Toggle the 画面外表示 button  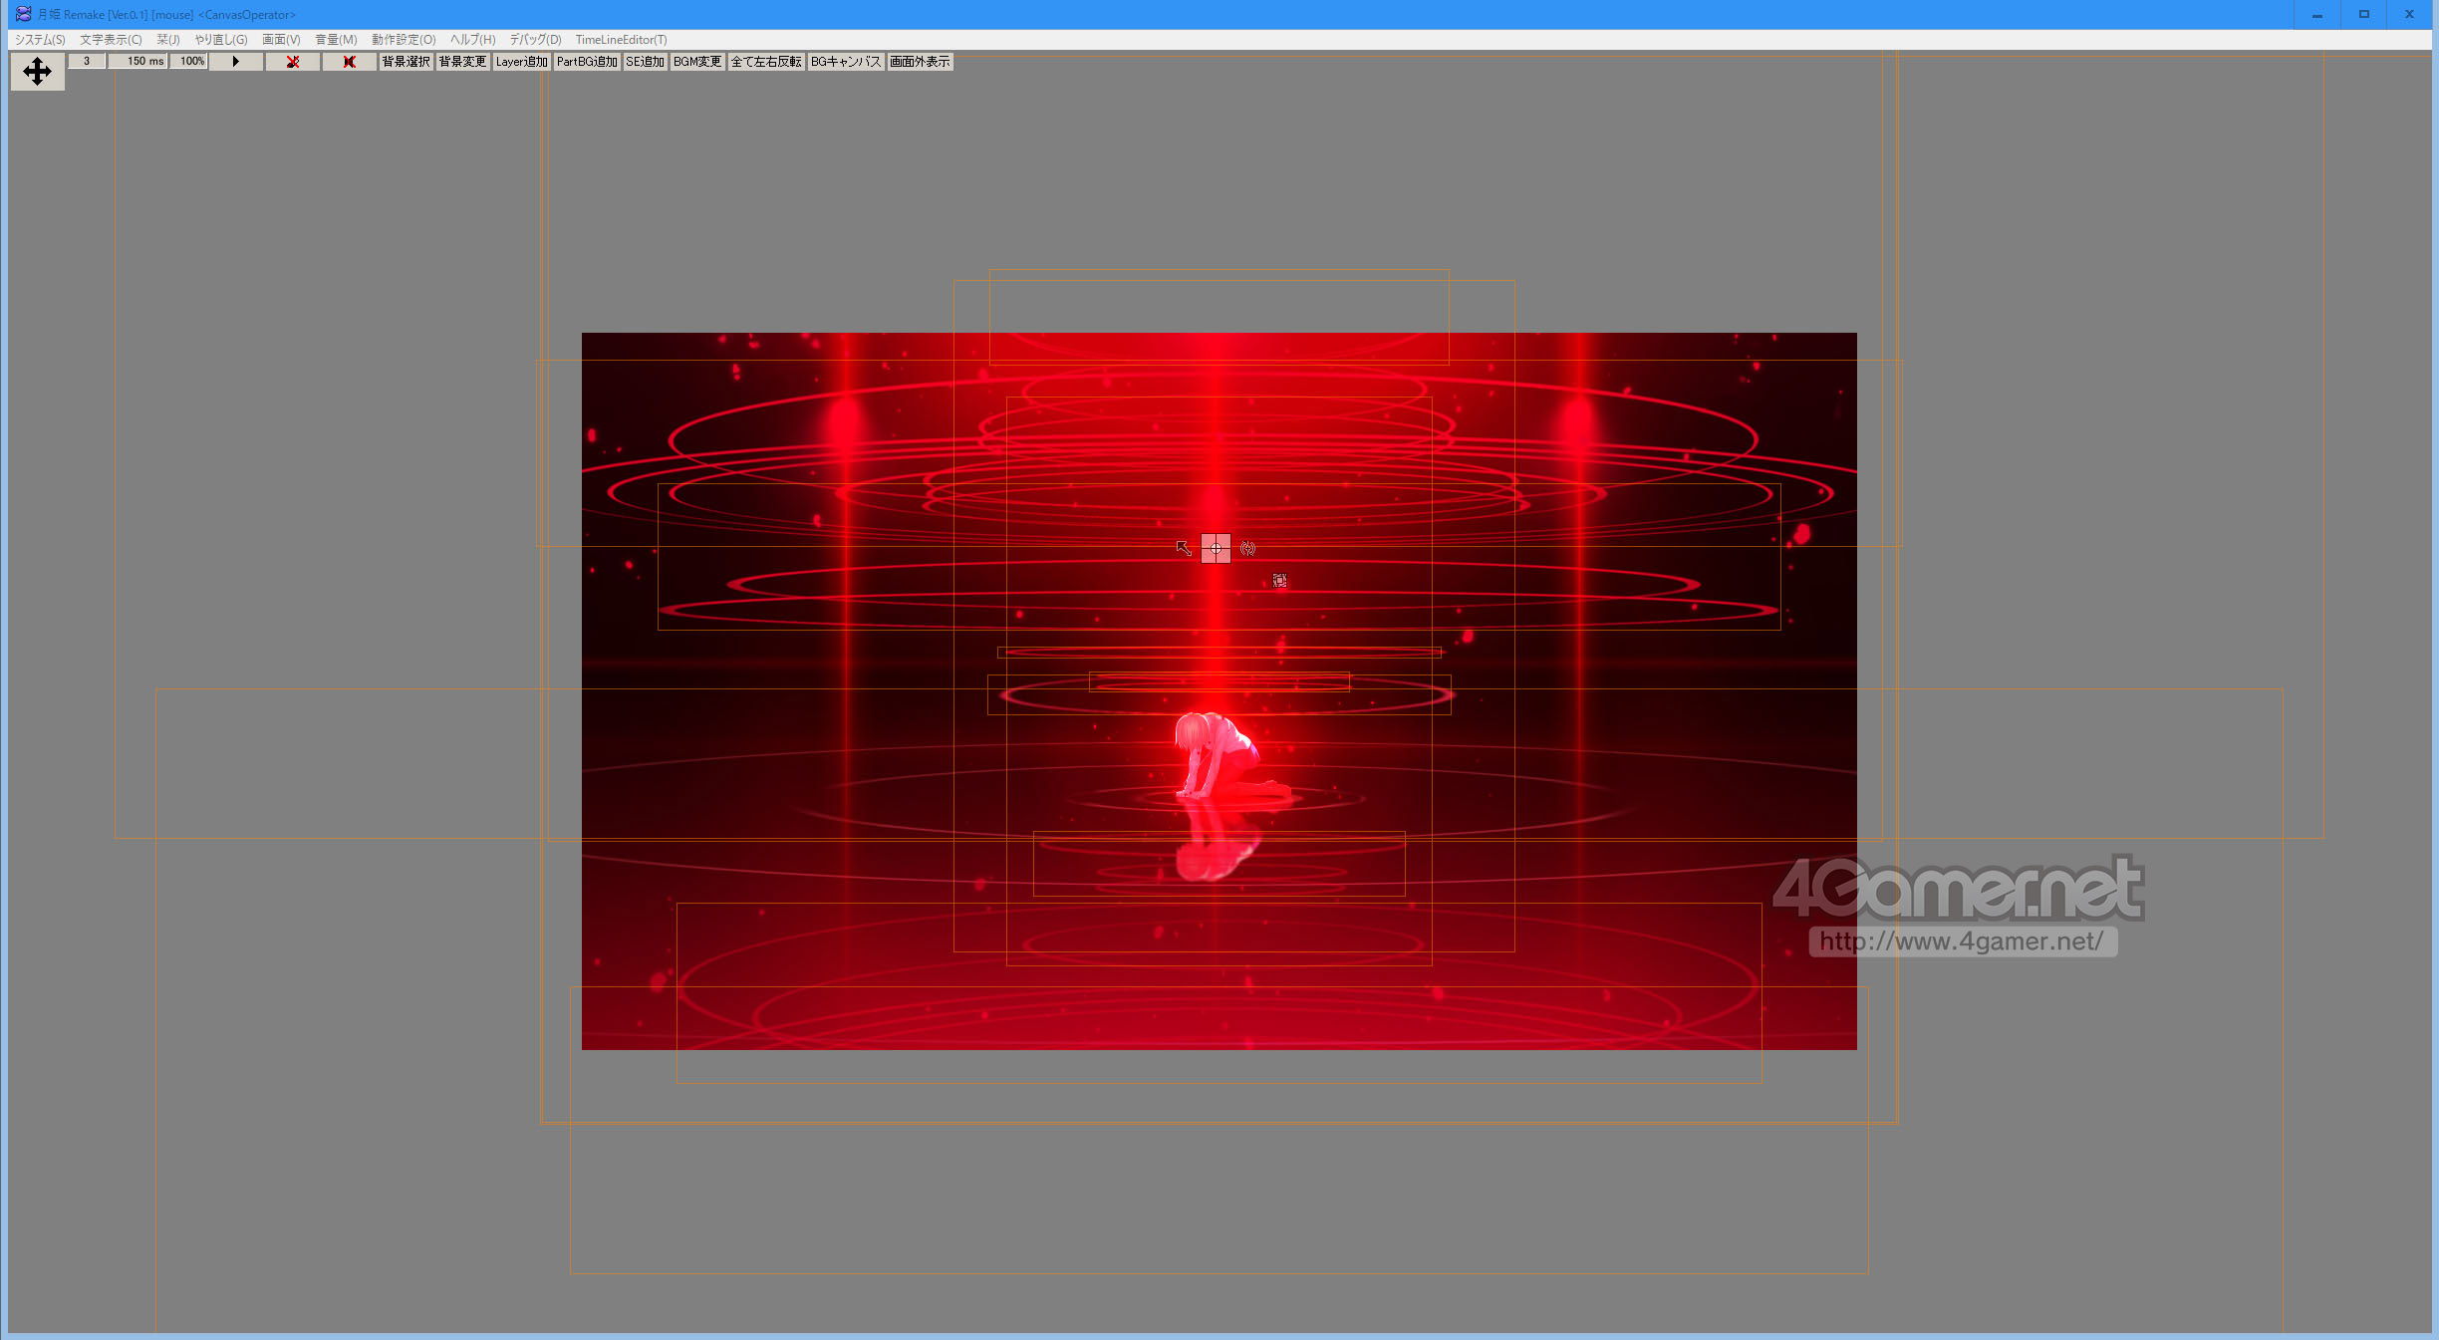920,62
